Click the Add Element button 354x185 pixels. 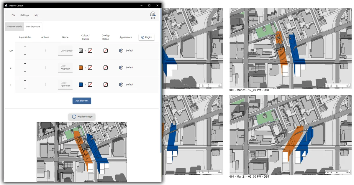tap(82, 101)
